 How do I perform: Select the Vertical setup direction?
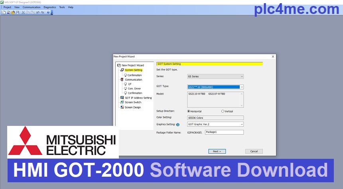[223, 111]
